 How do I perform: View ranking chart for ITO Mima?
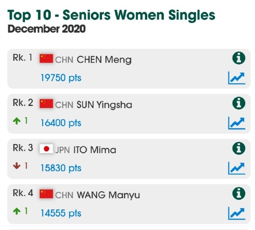coord(237,168)
